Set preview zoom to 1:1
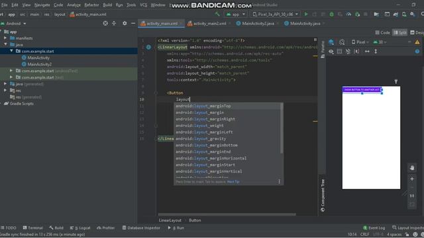Screen dimensions: 424x238 411,196
